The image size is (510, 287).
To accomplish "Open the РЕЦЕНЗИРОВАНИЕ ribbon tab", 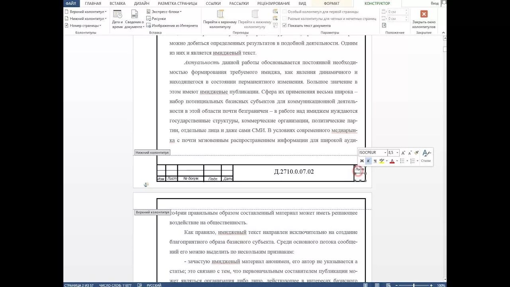I will pos(274,4).
